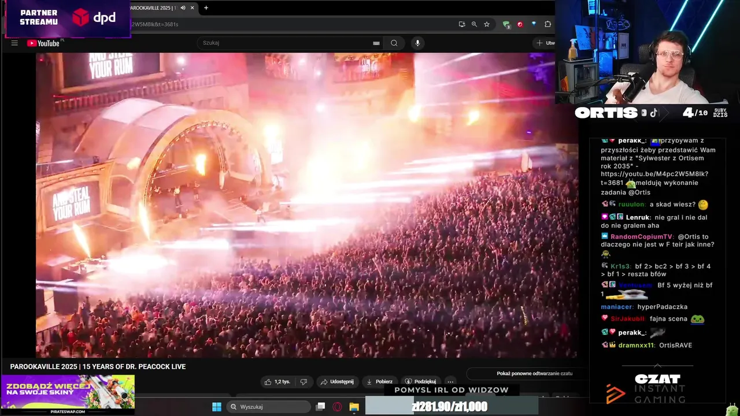Click the TikTok icon beside ORTIS name

(x=654, y=113)
